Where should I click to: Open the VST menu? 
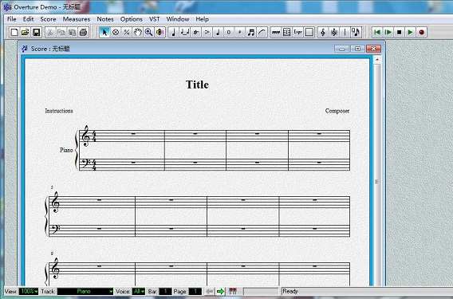[154, 19]
